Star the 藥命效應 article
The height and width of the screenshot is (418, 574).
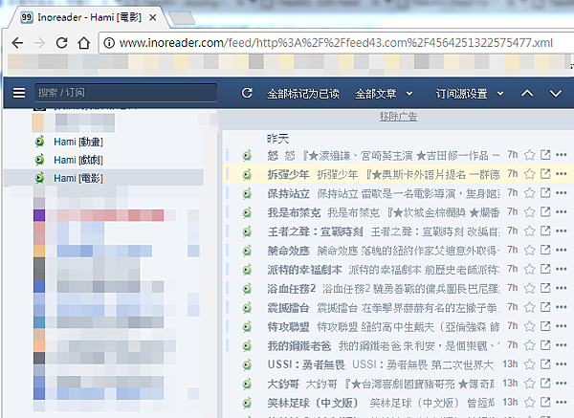click(529, 250)
